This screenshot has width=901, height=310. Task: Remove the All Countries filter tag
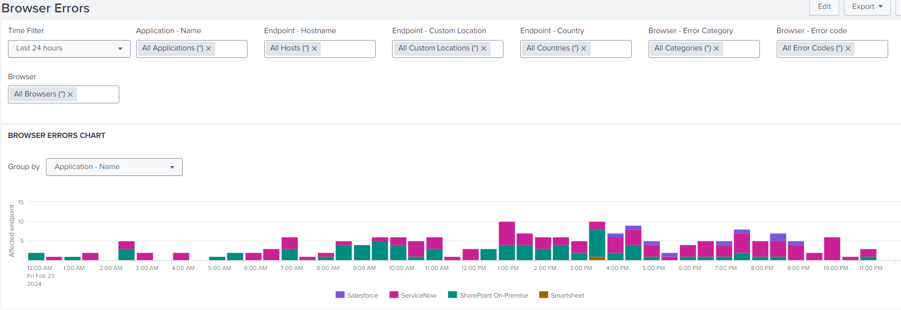click(584, 48)
